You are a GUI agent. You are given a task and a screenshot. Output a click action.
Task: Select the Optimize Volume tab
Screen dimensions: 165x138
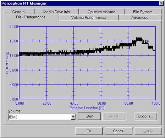click(x=101, y=12)
